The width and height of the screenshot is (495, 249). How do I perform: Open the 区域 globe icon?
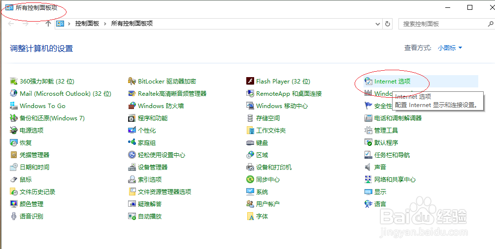250,155
